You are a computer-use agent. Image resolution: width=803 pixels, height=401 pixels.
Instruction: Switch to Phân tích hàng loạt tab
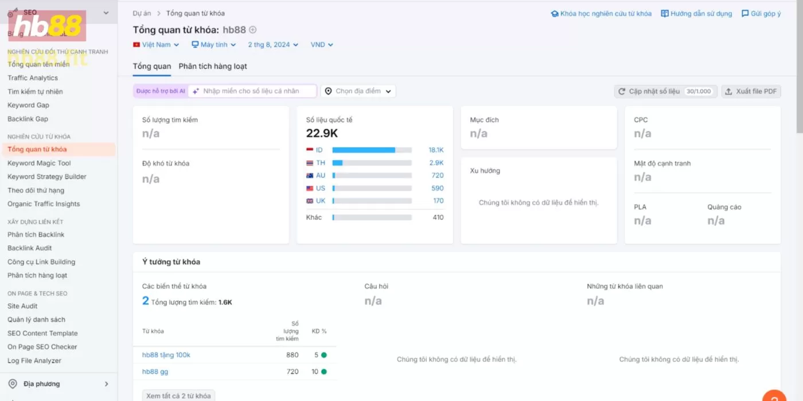tap(213, 66)
